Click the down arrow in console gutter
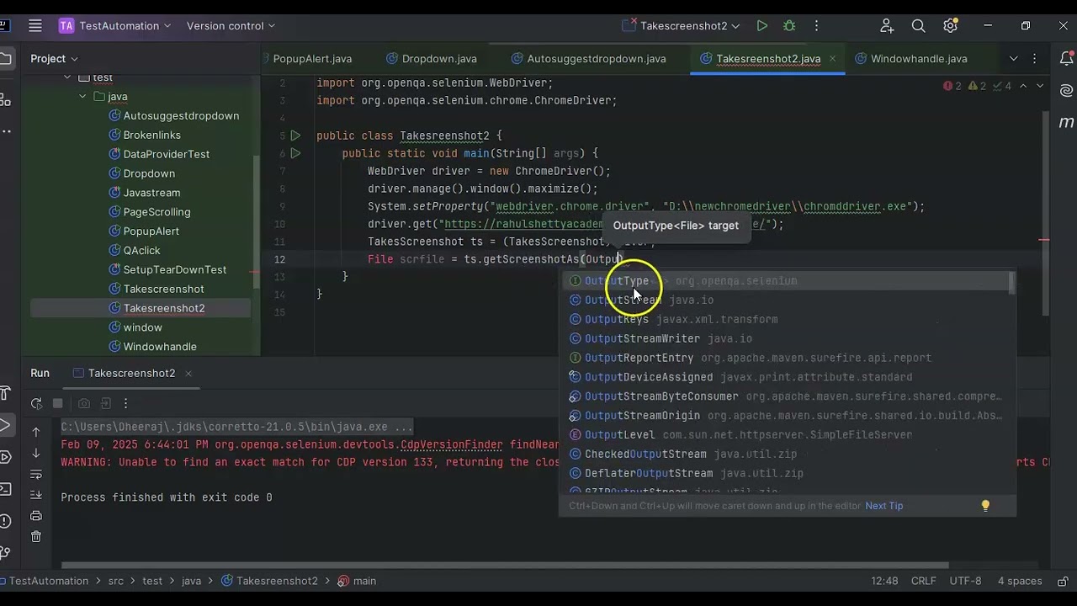Screen dimensions: 1077x606 pyautogui.click(x=36, y=453)
